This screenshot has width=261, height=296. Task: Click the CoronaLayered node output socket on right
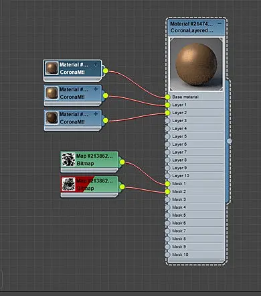click(x=229, y=141)
